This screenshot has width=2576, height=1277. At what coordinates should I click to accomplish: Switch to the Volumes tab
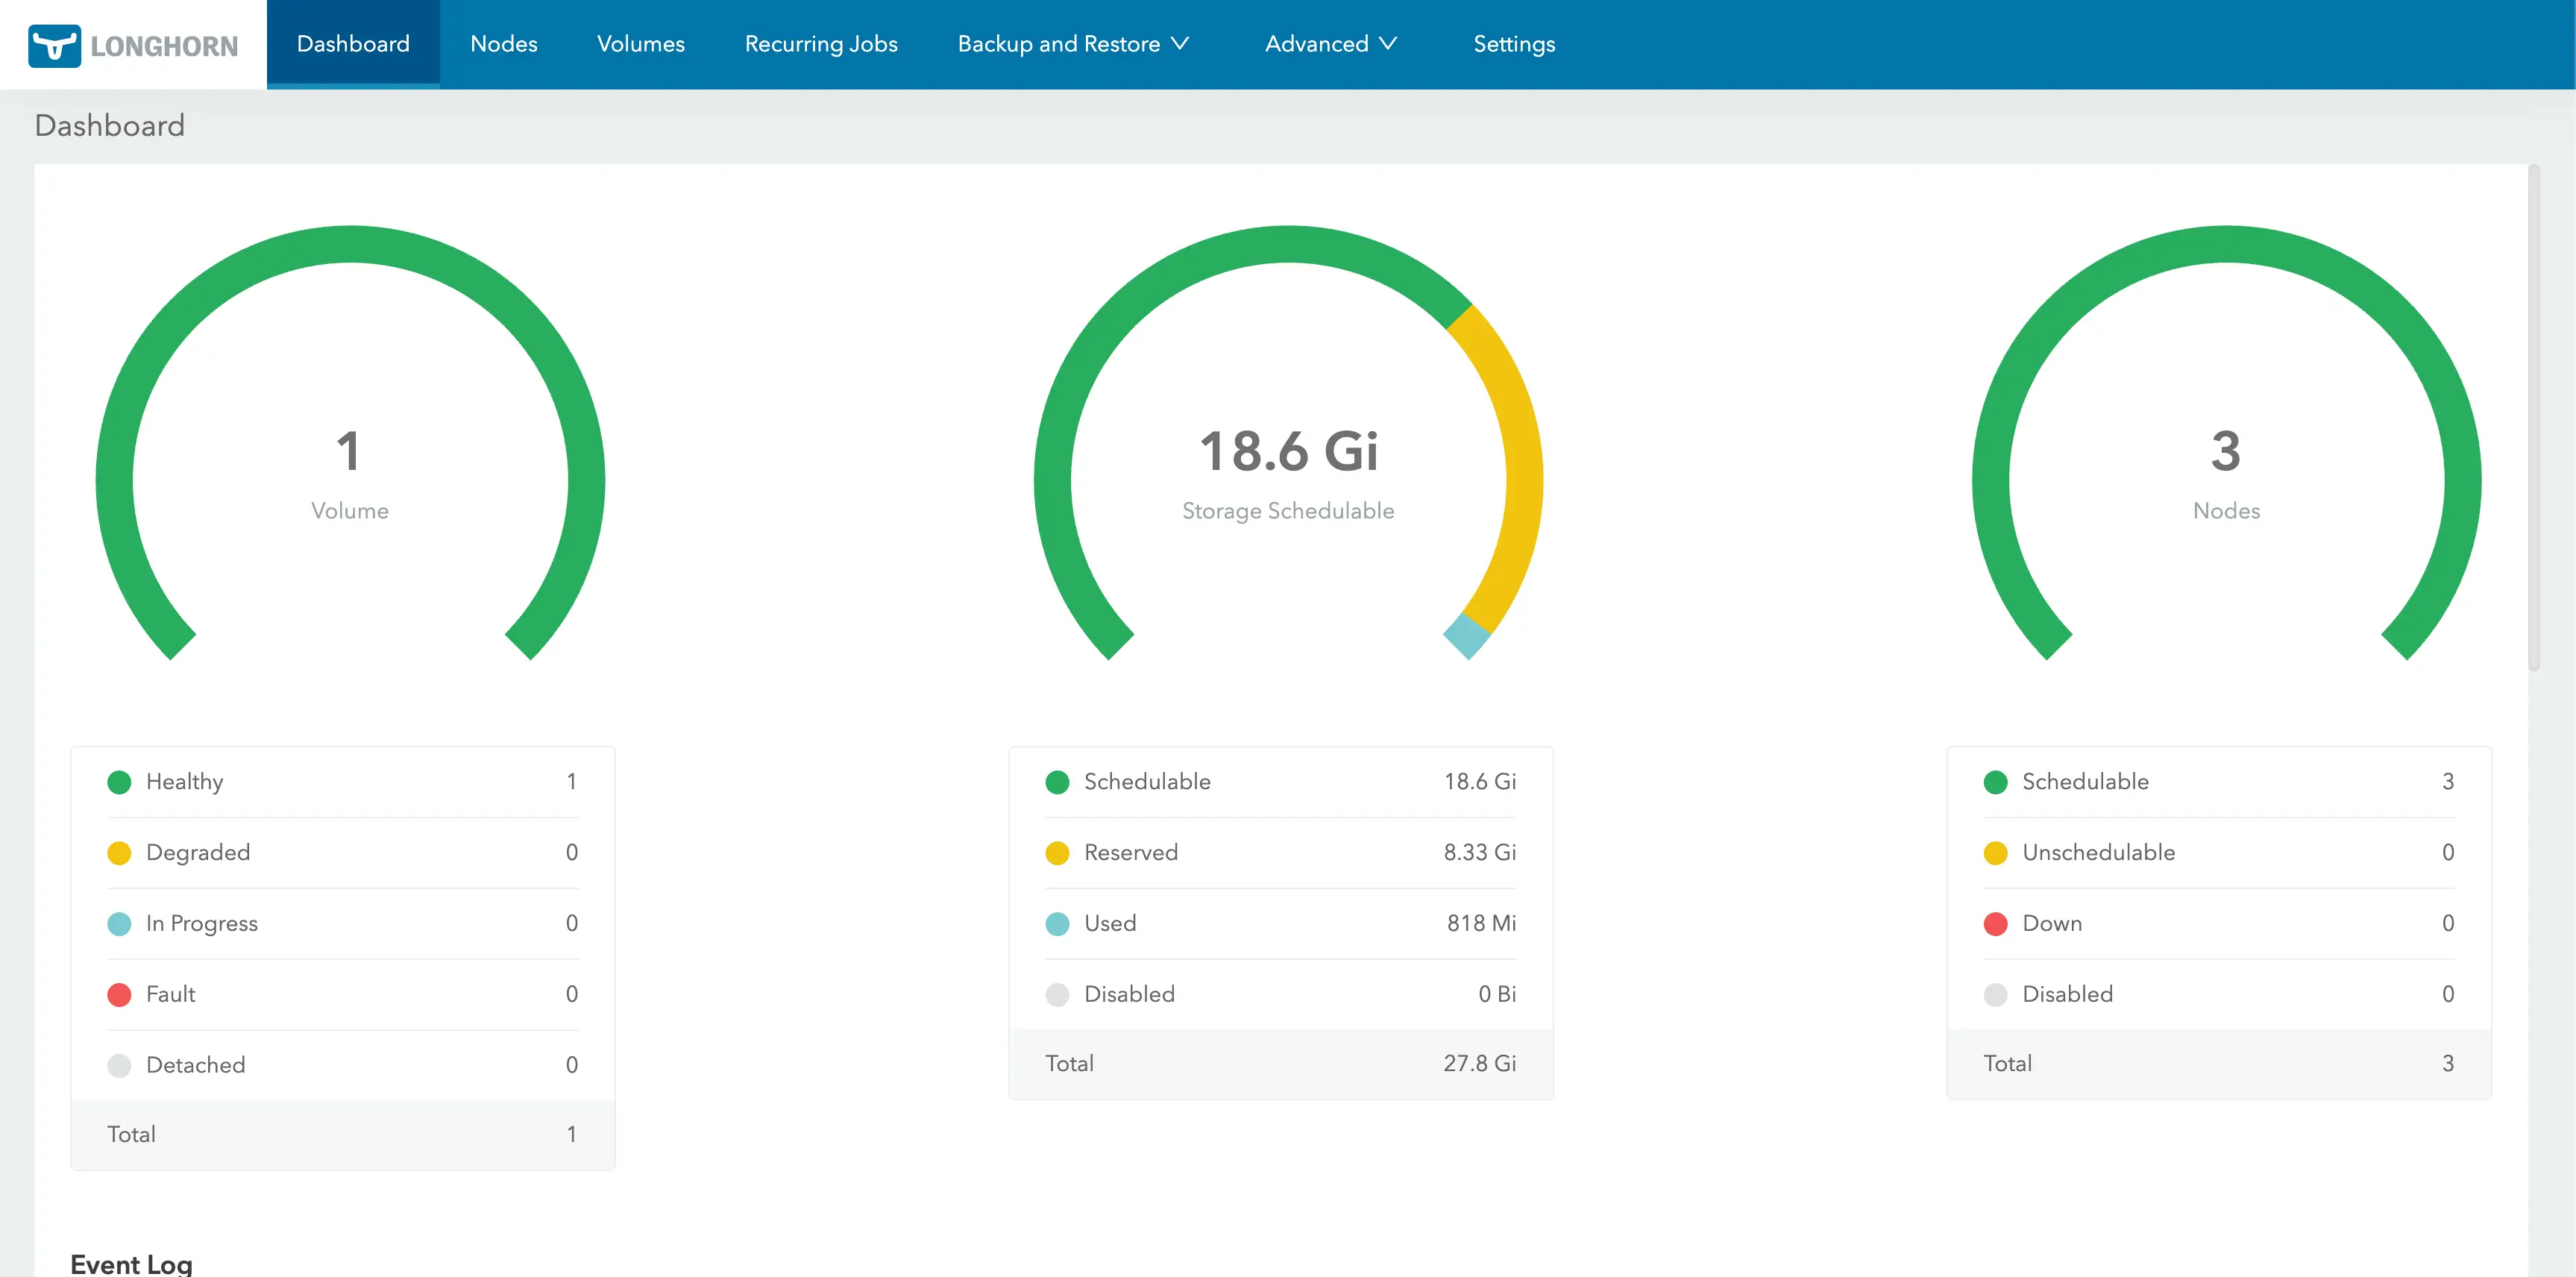point(640,44)
